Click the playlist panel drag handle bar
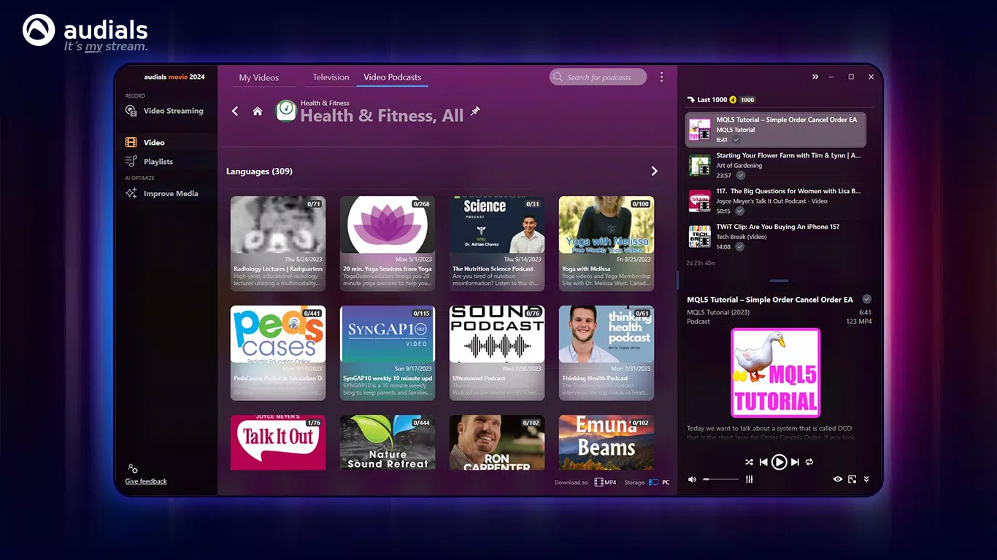The image size is (997, 560). [x=779, y=281]
